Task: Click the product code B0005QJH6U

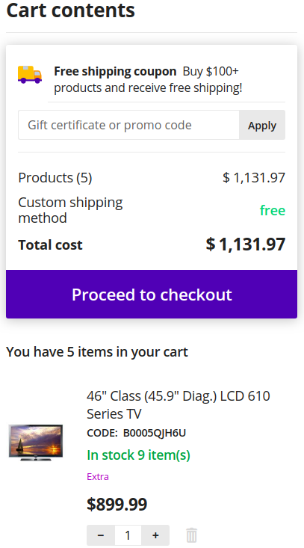Action: click(155, 433)
